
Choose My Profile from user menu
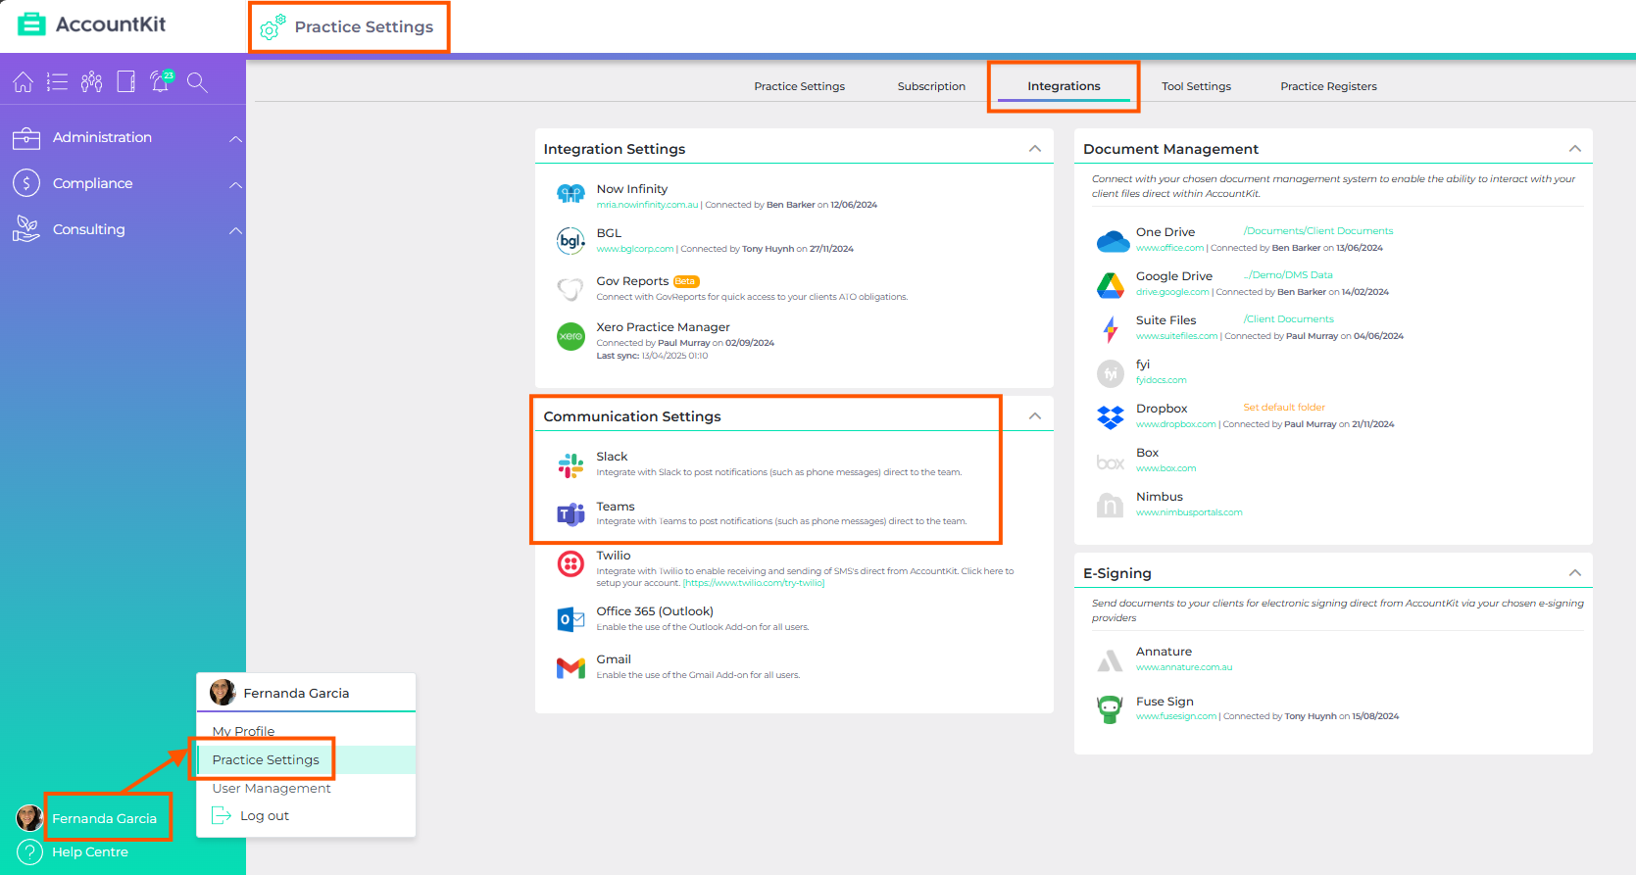(x=243, y=731)
